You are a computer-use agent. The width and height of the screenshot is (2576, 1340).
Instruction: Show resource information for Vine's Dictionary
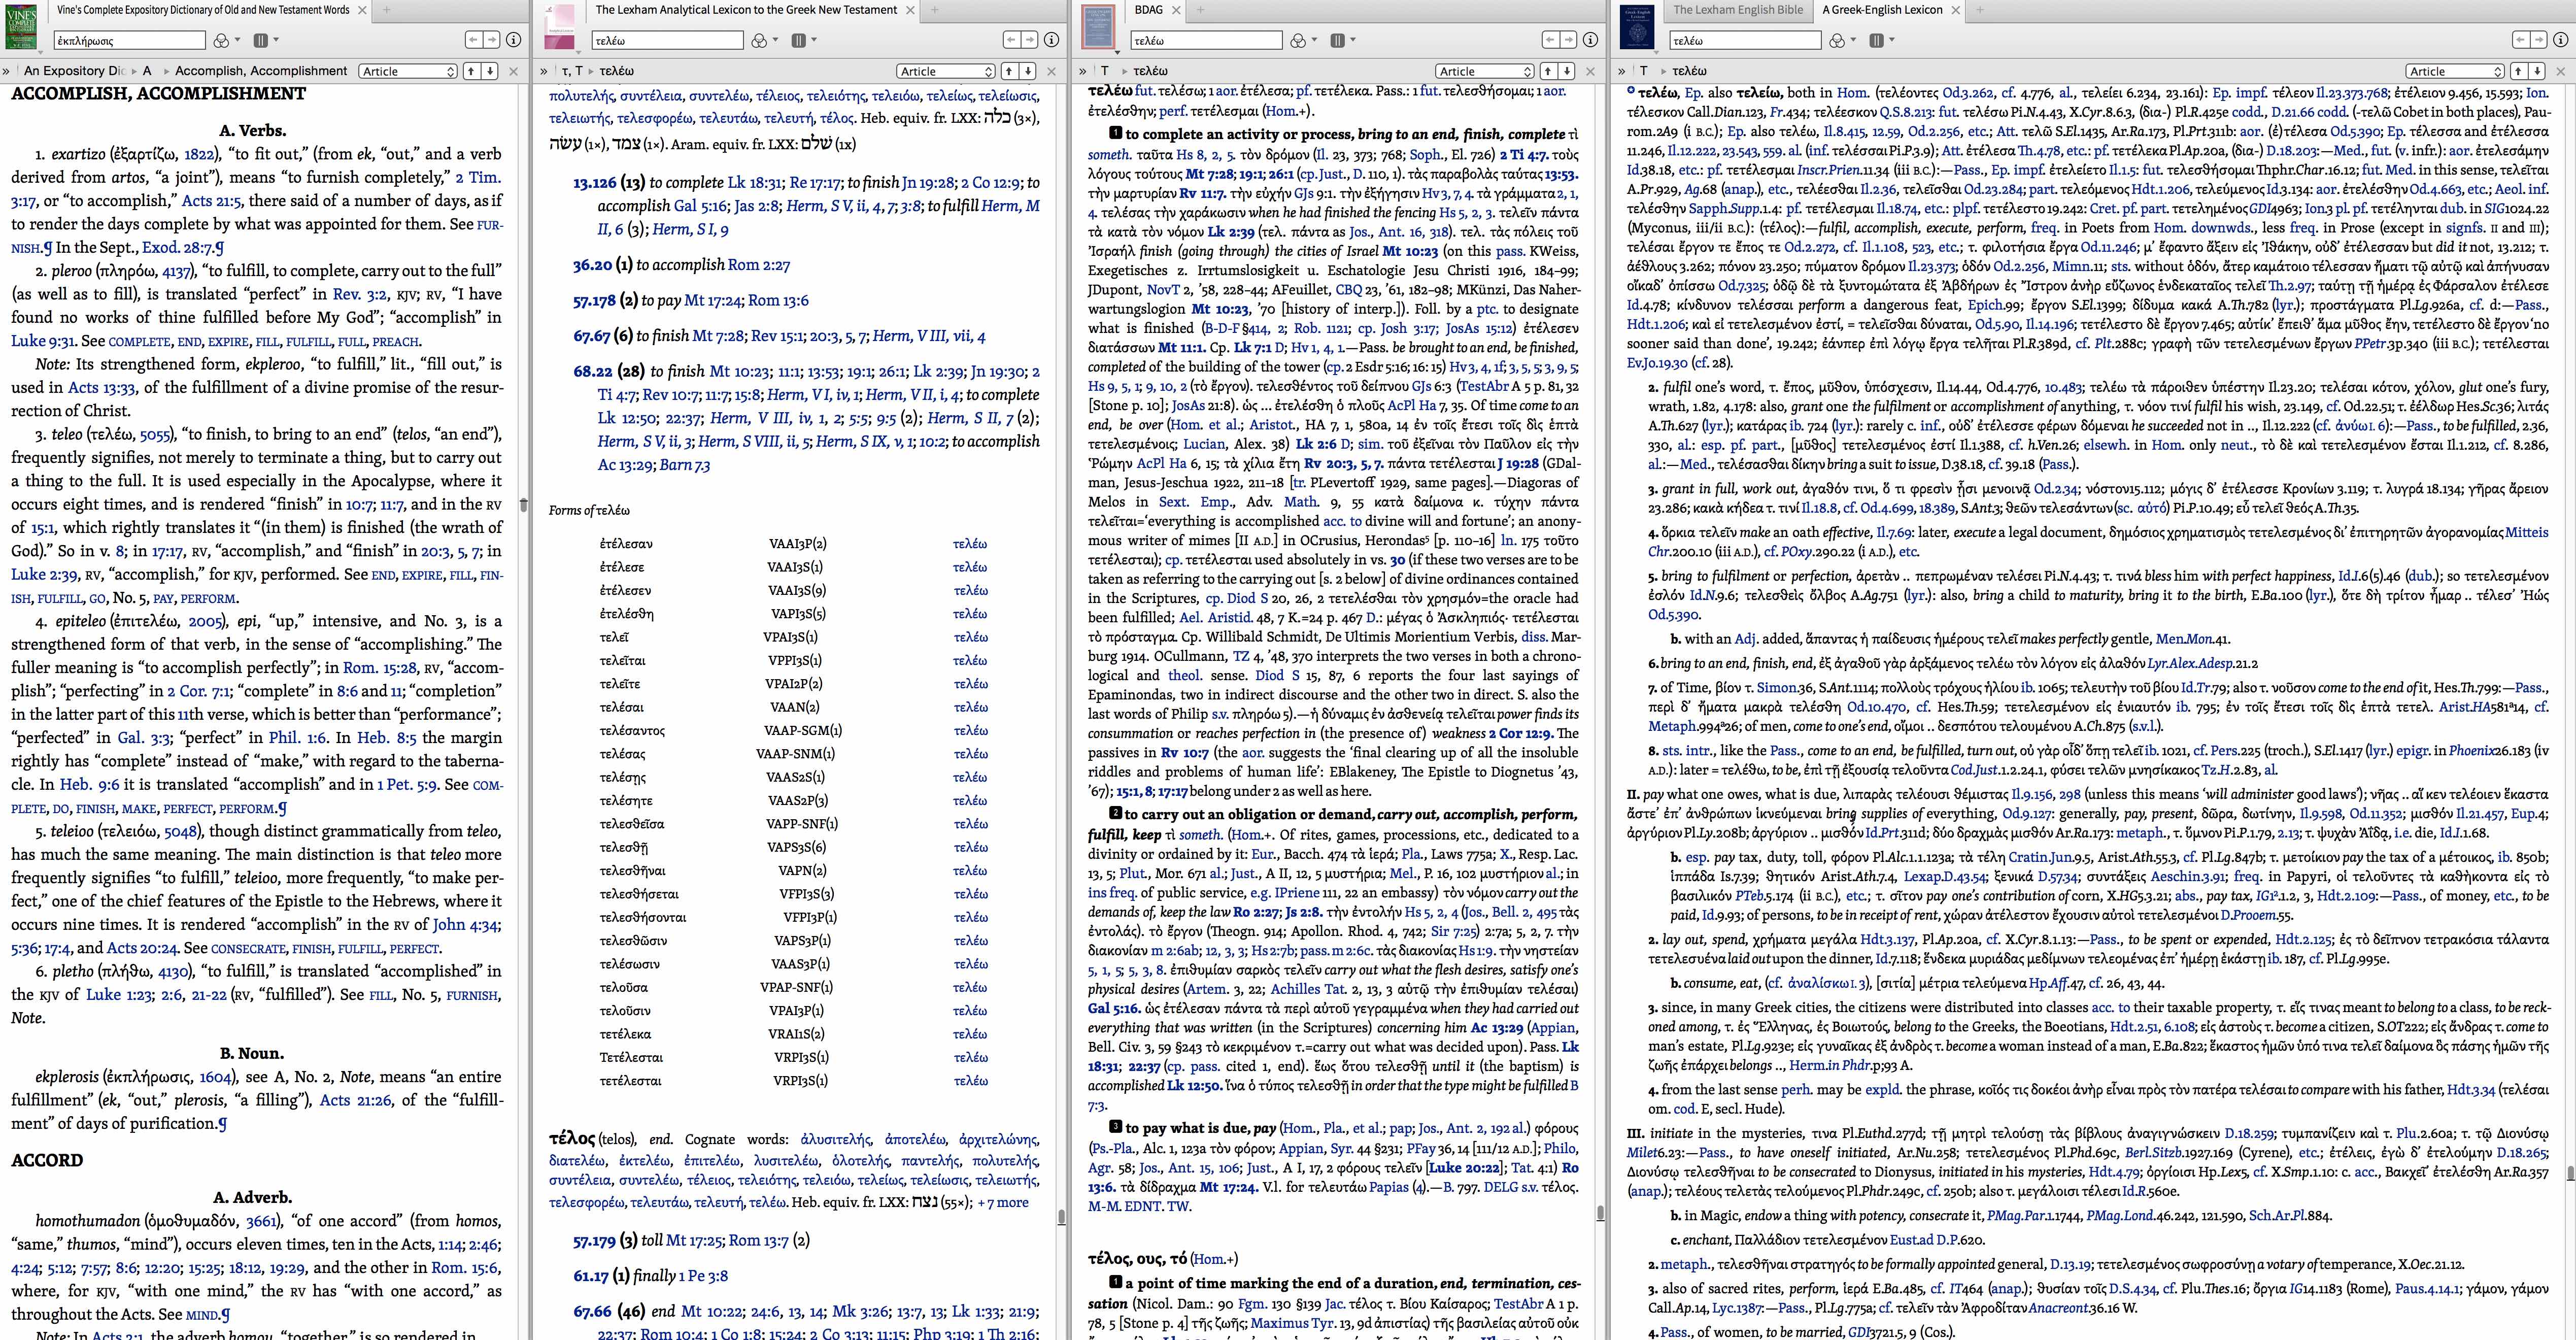[513, 40]
